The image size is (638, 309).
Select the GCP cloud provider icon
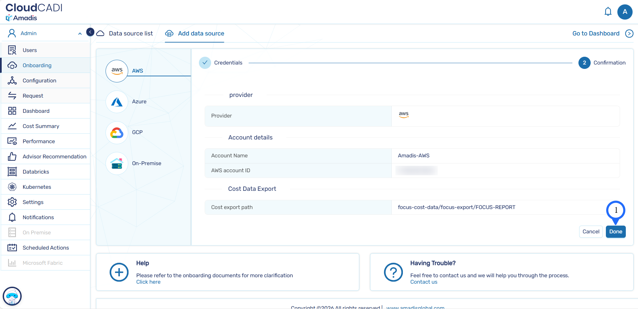(117, 133)
